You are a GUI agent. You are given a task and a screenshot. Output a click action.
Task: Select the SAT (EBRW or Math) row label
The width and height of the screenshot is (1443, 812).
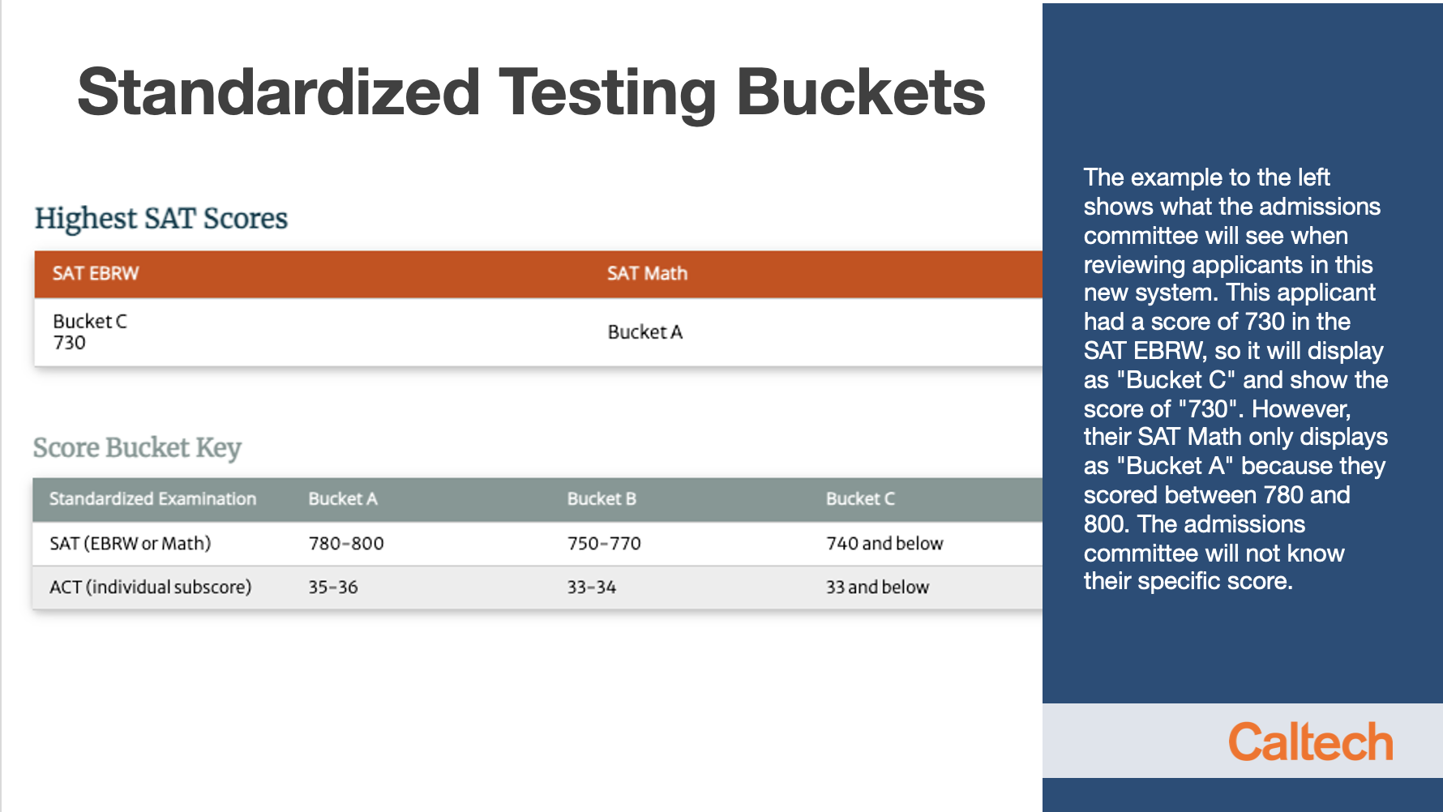(x=130, y=544)
